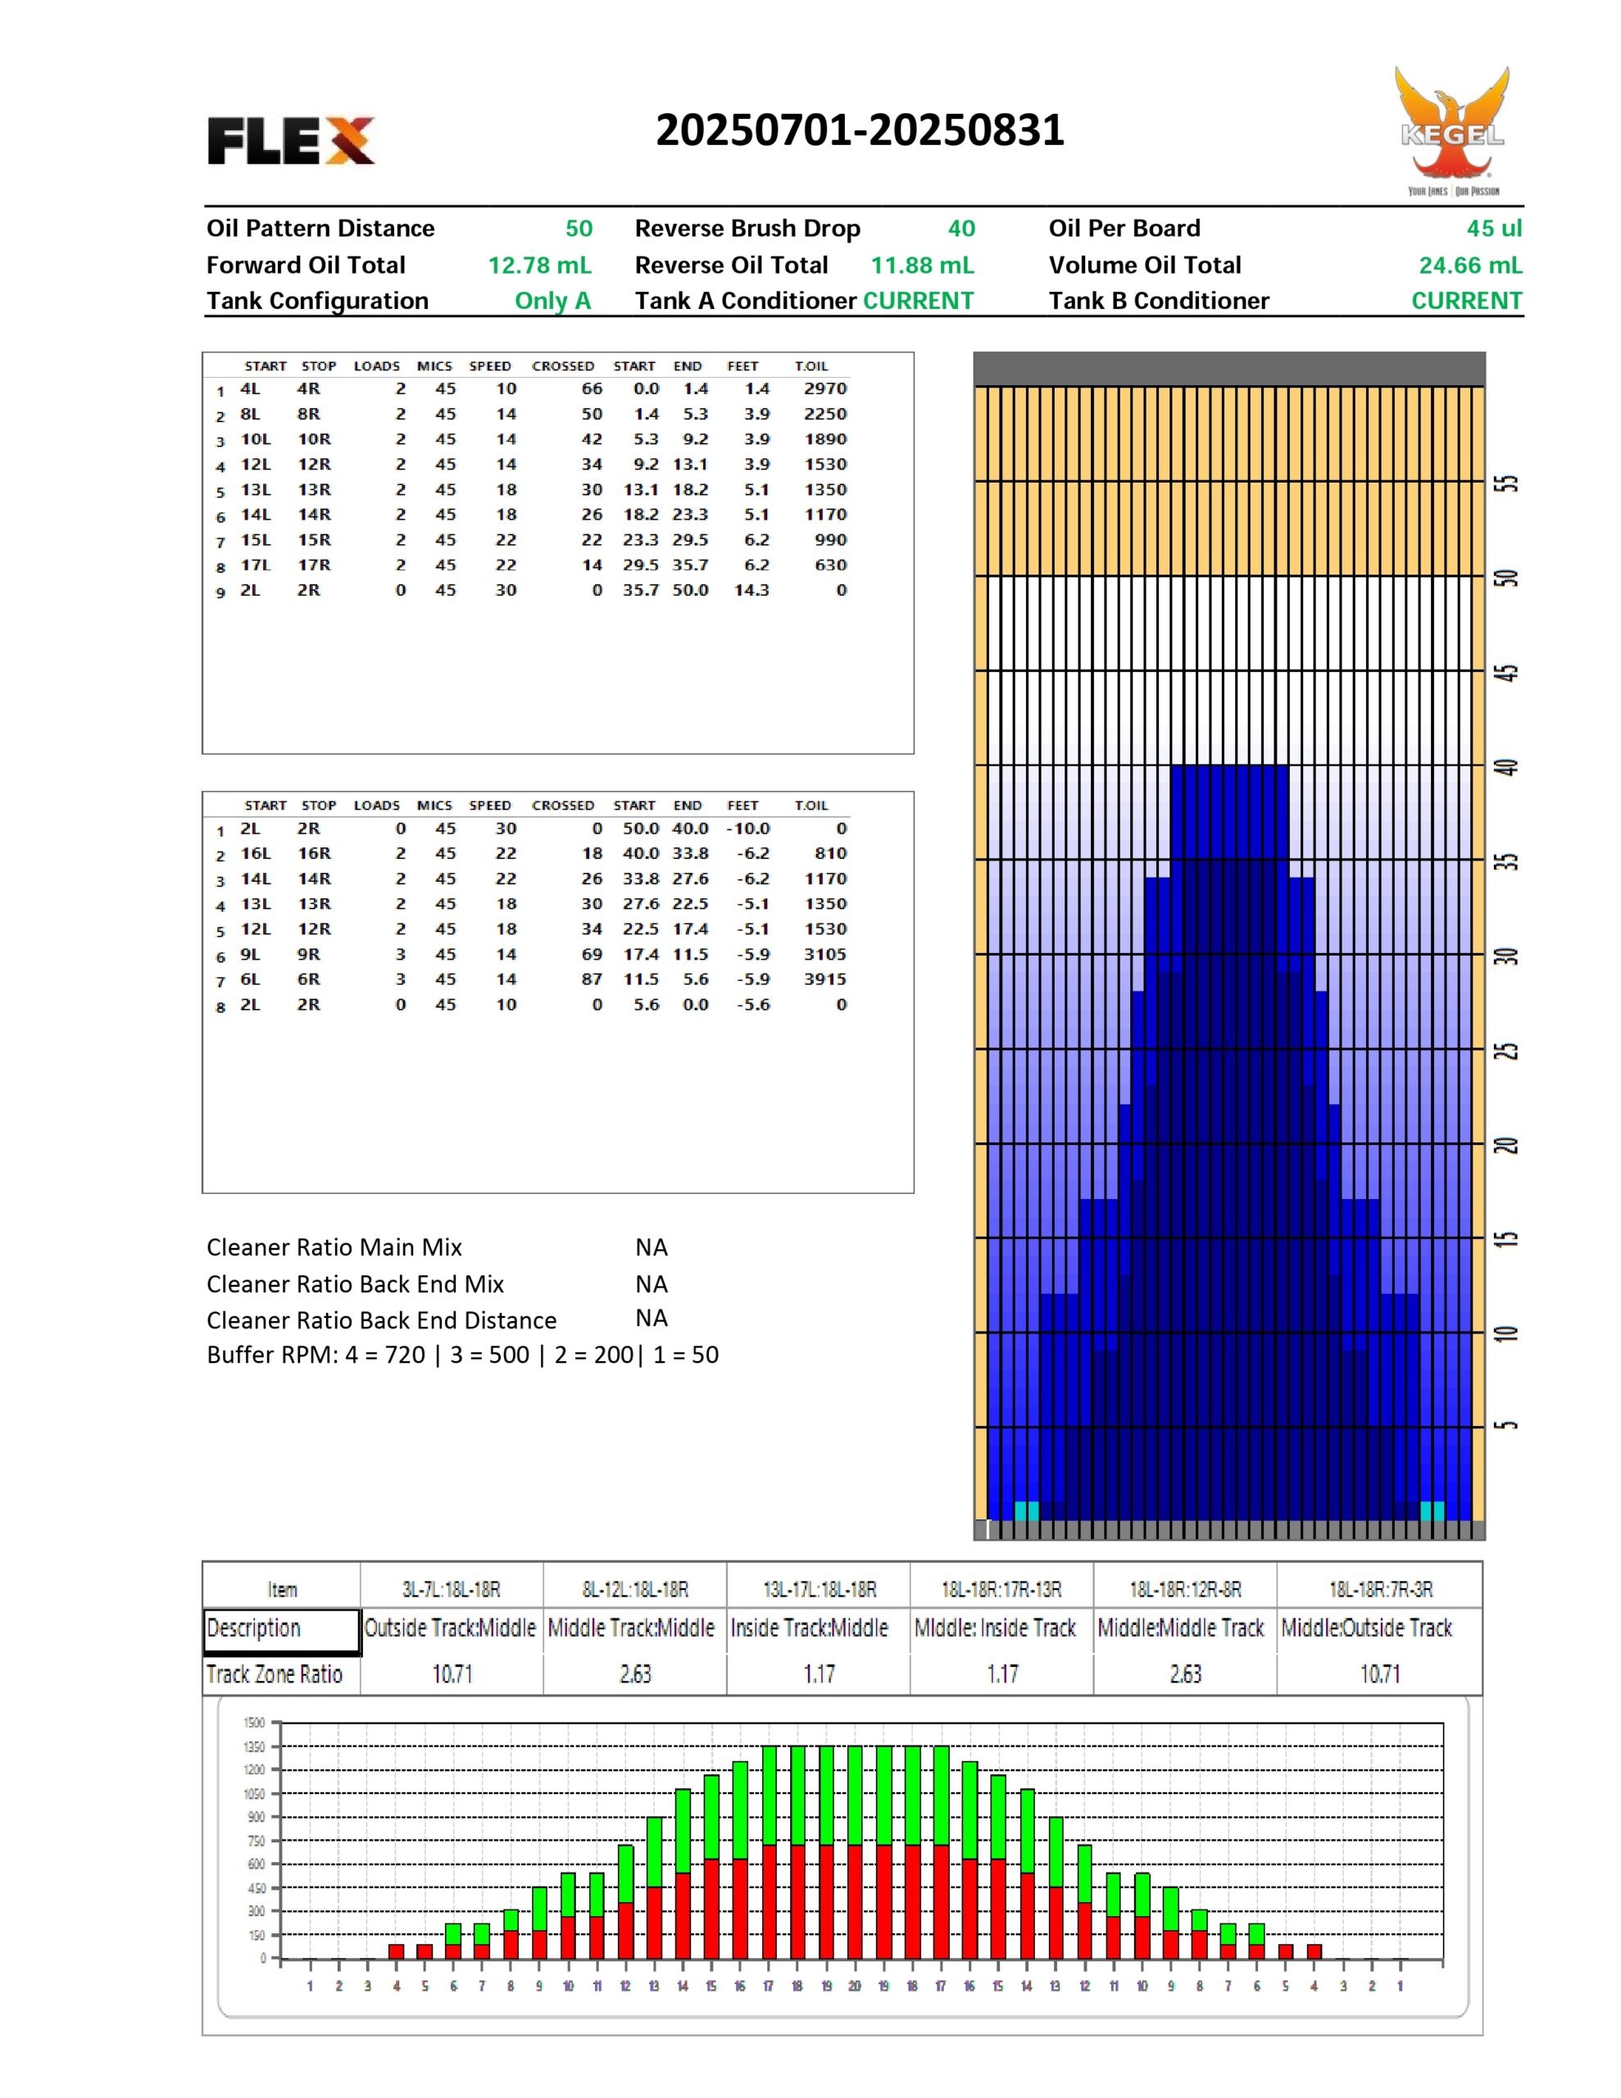Image resolution: width=1621 pixels, height=2098 pixels.
Task: Click the Volume Oil Total label
Action: [1144, 266]
